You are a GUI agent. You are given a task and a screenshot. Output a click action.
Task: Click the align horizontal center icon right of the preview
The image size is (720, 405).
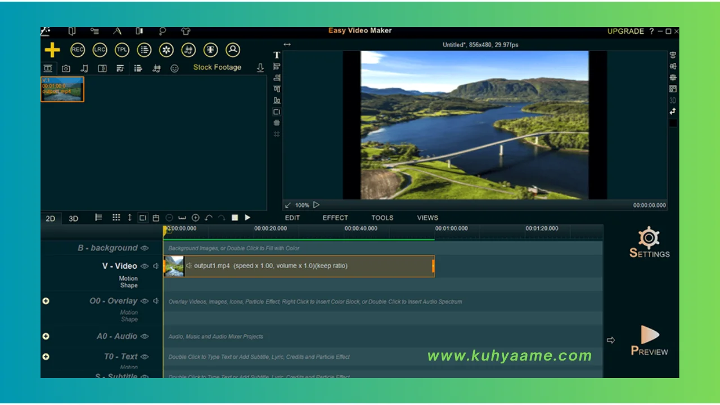click(x=673, y=55)
